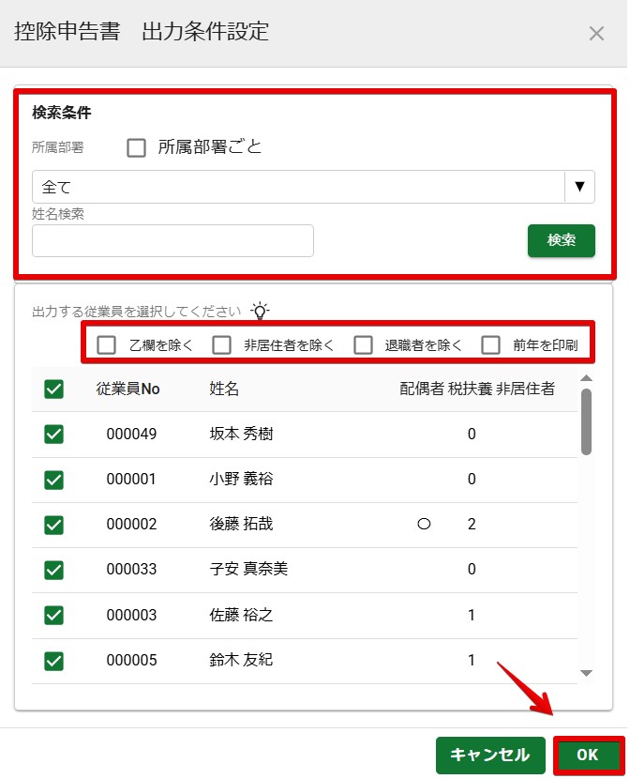Click the 非居住者 column header
The height and width of the screenshot is (779, 630).
(526, 389)
